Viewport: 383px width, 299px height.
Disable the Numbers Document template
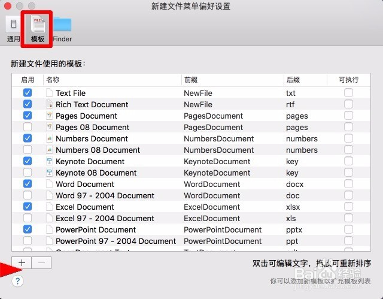point(28,138)
